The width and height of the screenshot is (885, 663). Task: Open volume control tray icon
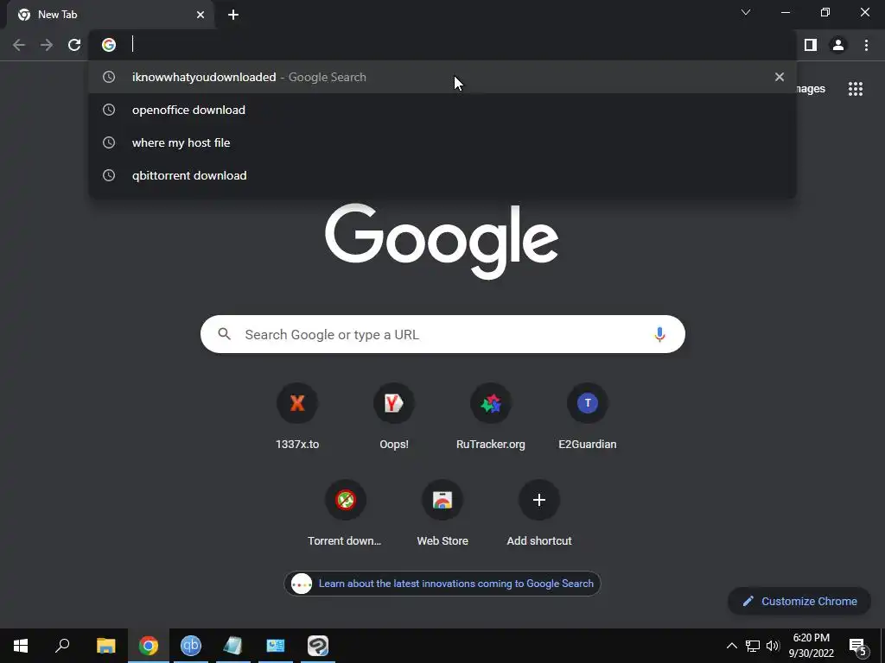pos(773,646)
